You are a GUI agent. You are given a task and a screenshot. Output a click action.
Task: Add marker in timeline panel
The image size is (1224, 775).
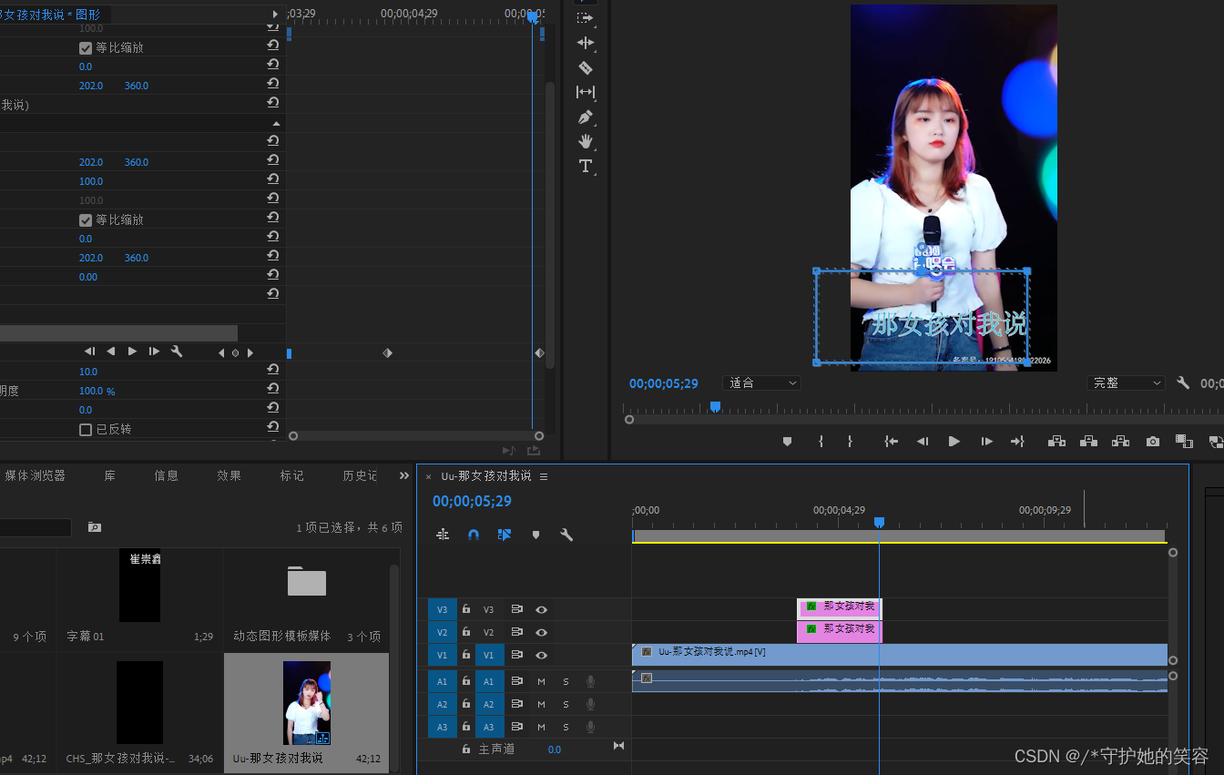click(535, 535)
